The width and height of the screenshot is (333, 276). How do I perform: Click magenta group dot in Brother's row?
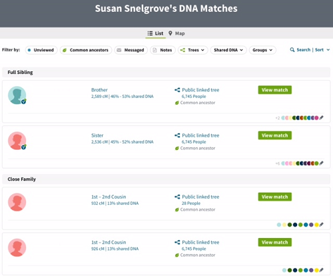(x=316, y=118)
